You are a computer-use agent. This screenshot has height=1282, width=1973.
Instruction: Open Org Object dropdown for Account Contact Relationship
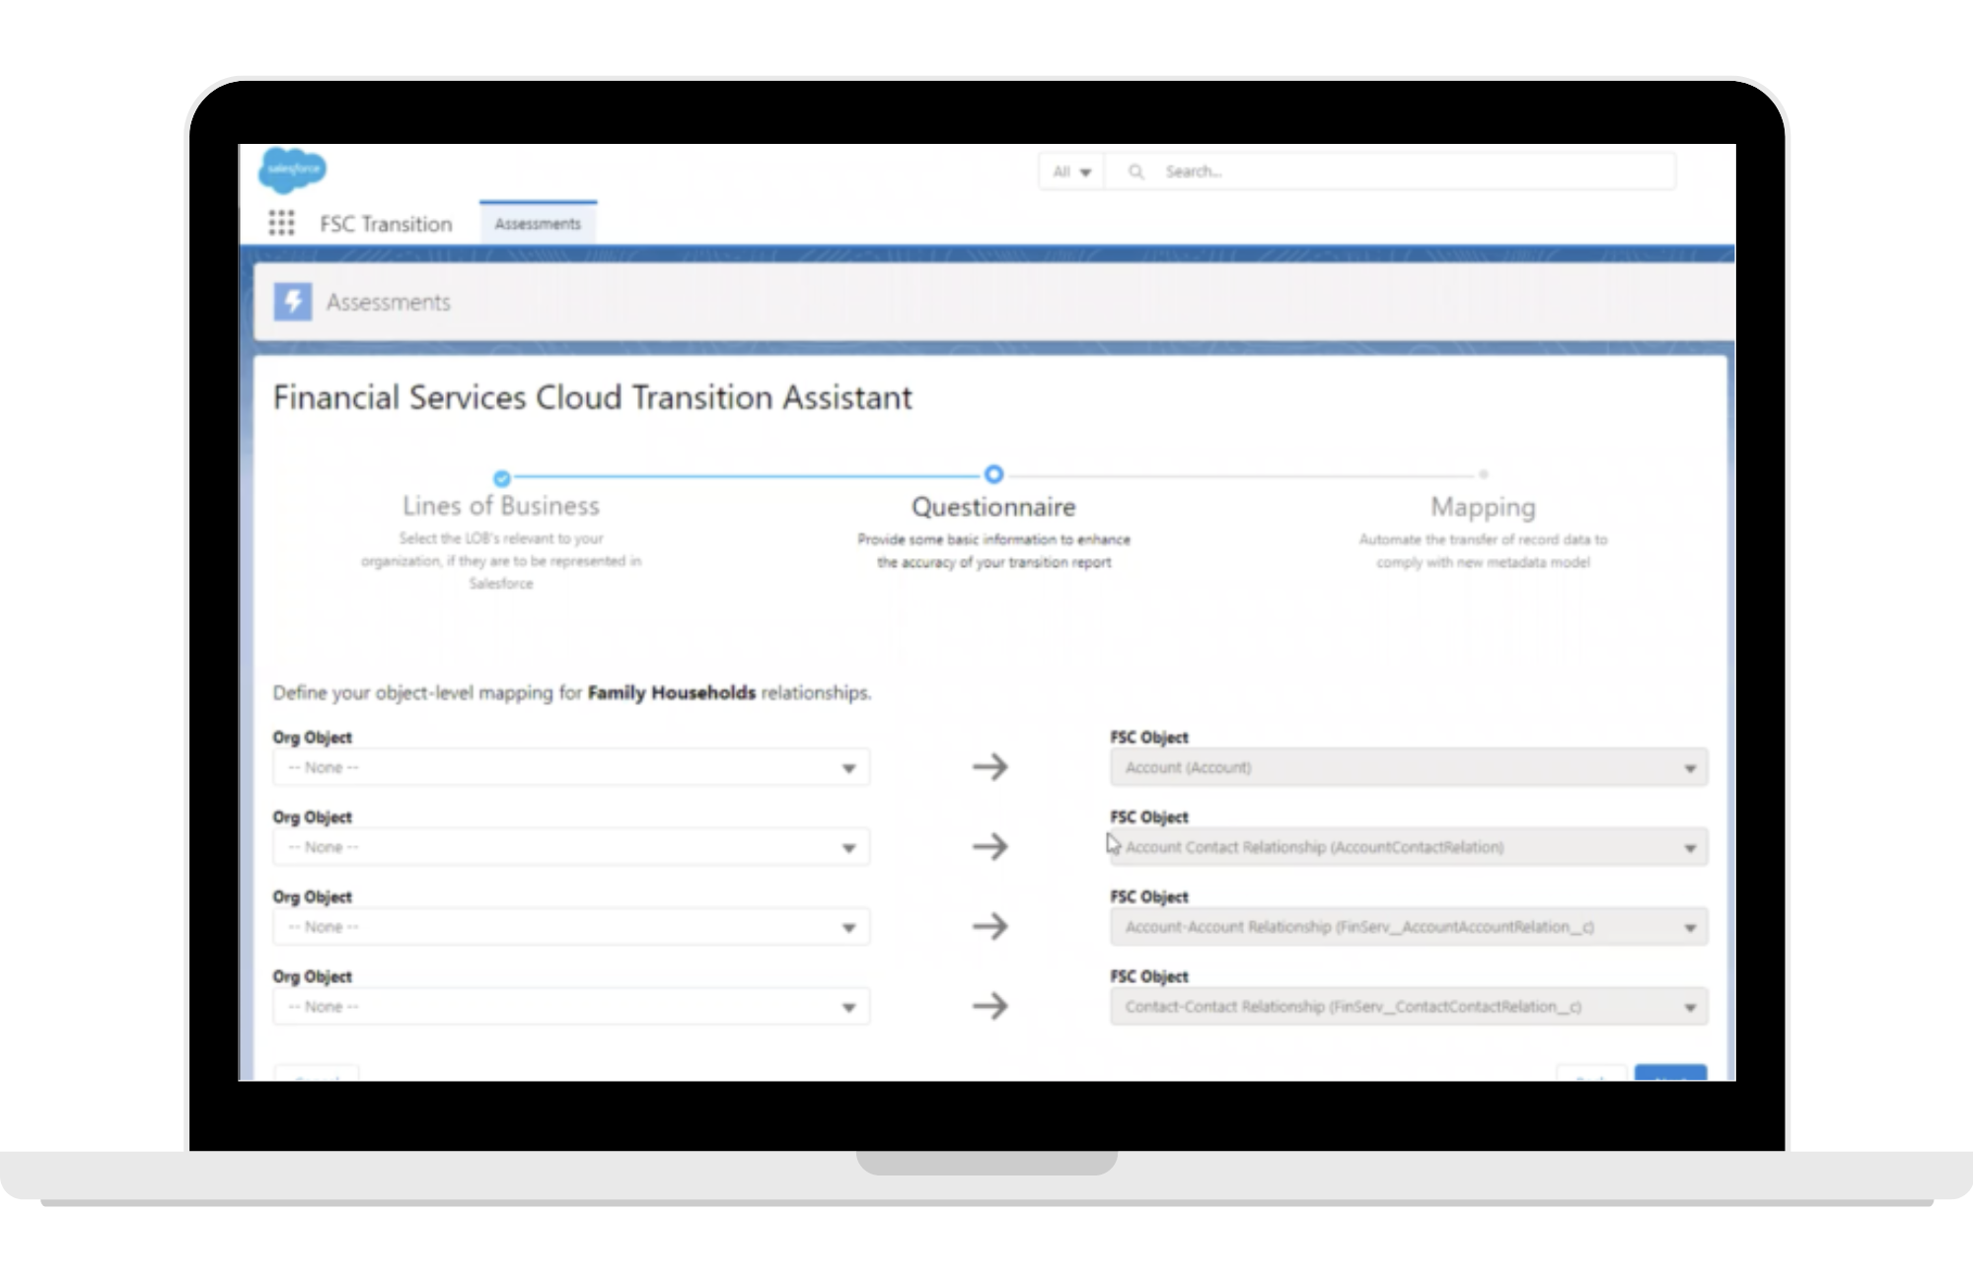(x=571, y=847)
